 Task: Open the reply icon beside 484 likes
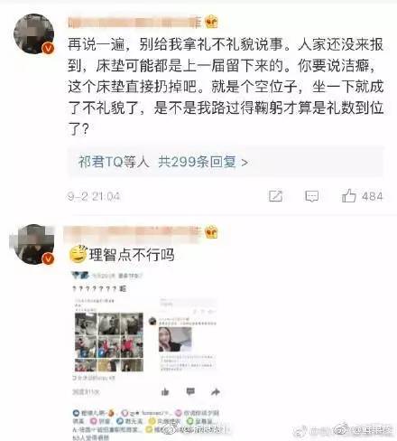tap(312, 196)
